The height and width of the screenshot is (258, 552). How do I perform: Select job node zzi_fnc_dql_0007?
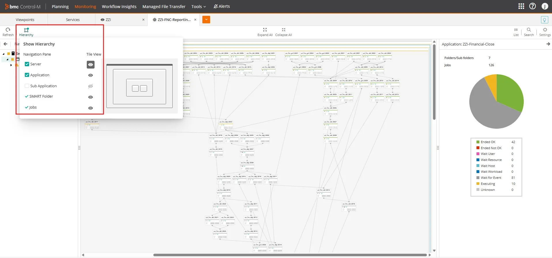point(247,153)
